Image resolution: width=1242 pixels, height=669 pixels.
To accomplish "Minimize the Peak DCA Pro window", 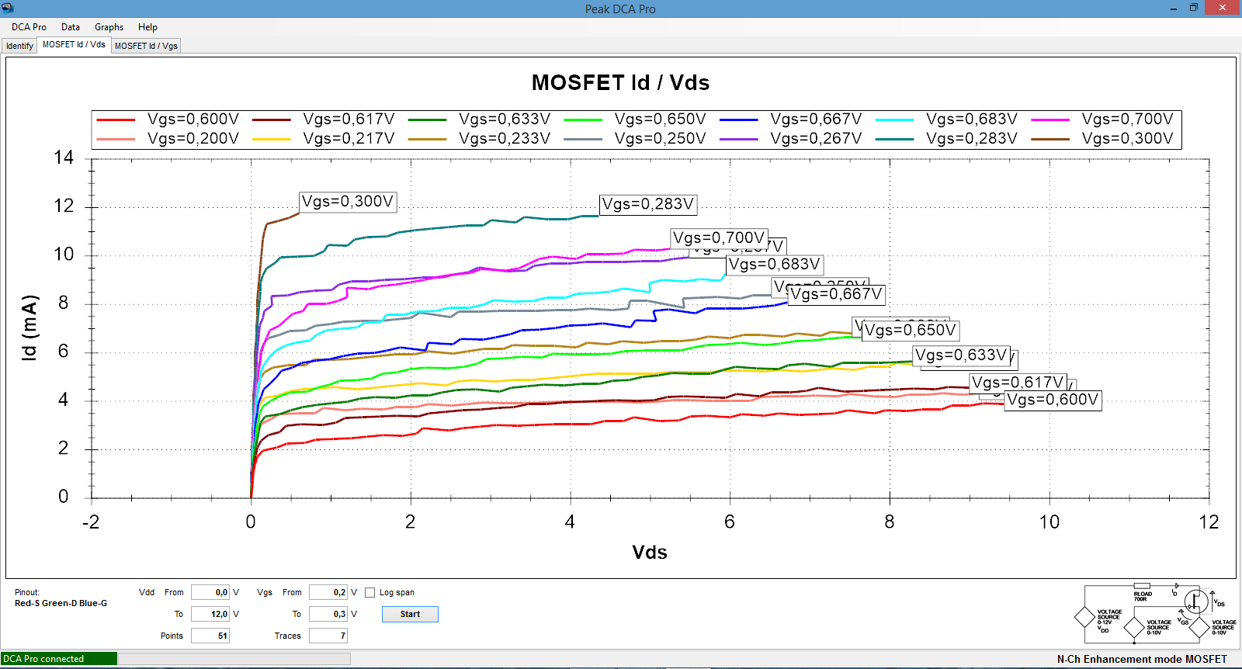I will pos(1173,8).
